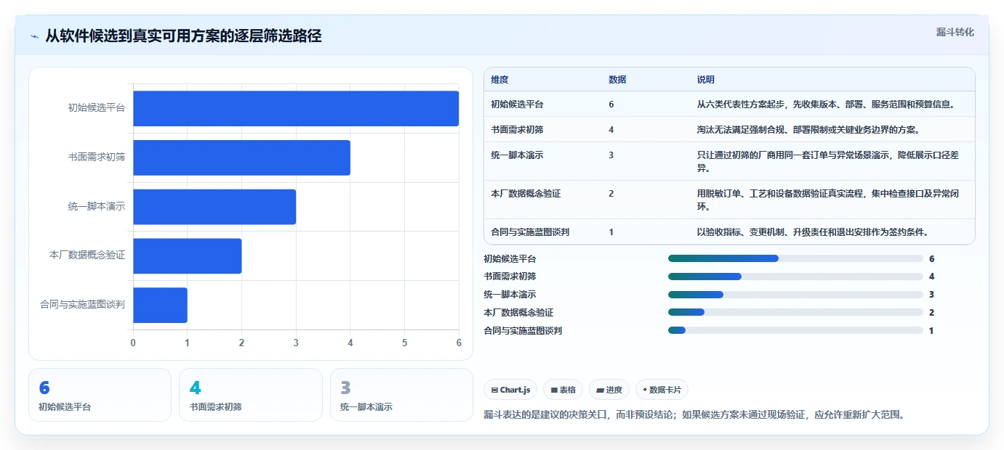This screenshot has width=1004, height=450.
Task: Open the 数据卡片 chip
Action: 662,390
